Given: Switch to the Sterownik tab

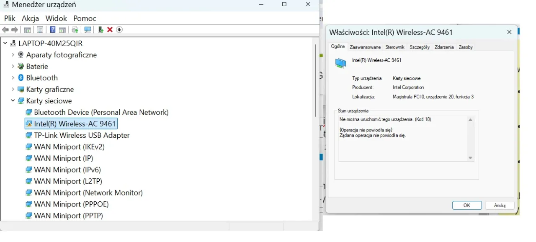Looking at the screenshot, I should click(394, 47).
